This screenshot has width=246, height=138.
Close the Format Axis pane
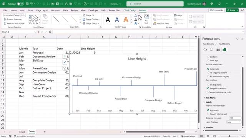pyautogui.click(x=243, y=39)
